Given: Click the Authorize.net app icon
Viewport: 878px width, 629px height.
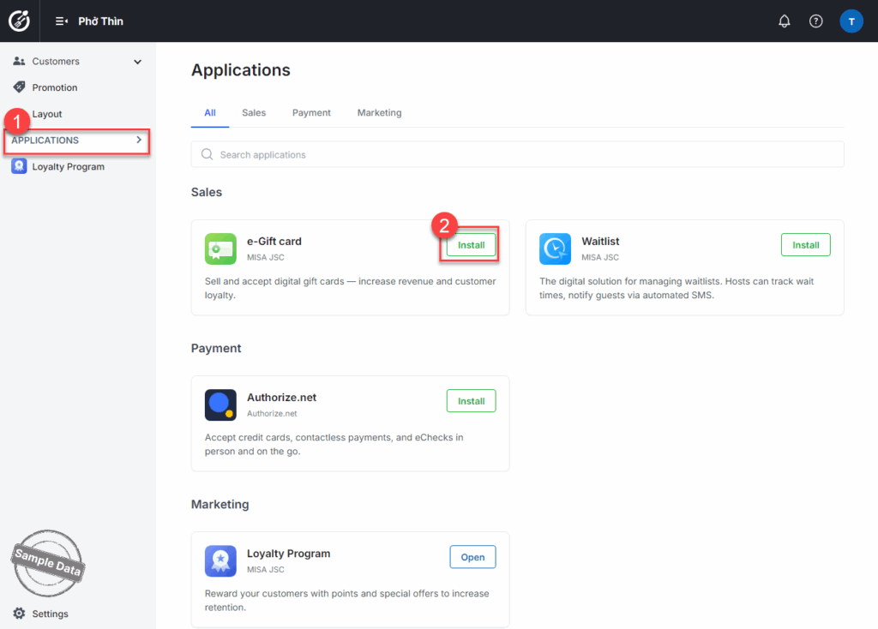Looking at the screenshot, I should [x=220, y=404].
